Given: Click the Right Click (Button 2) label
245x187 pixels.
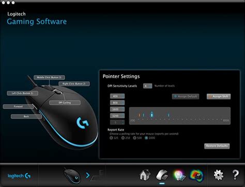Looking at the screenshot, I should click(74, 84).
